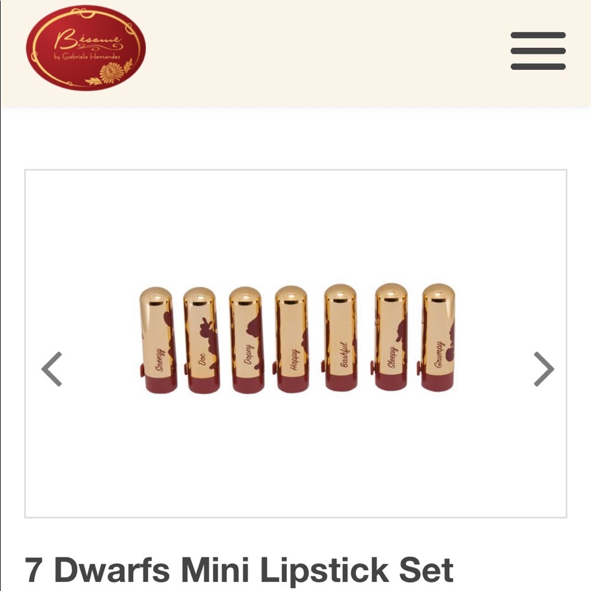Select the Happy lipstick tube
Screen dimensions: 591x591
pos(291,339)
